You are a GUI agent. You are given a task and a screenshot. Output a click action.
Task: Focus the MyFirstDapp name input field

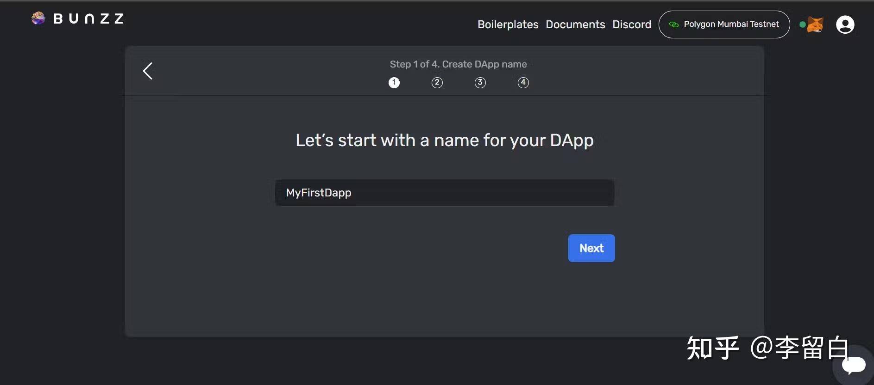(445, 193)
